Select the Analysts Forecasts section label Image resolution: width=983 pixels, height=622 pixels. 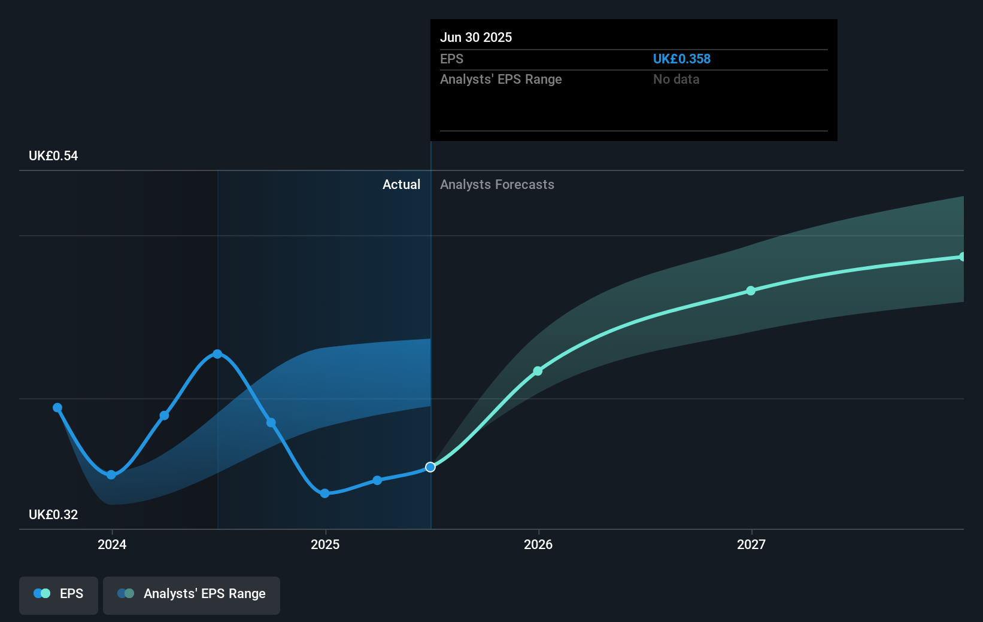click(497, 184)
